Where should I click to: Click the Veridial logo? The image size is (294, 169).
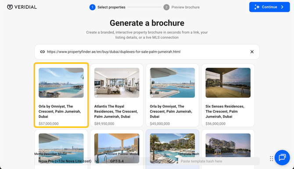tap(22, 7)
